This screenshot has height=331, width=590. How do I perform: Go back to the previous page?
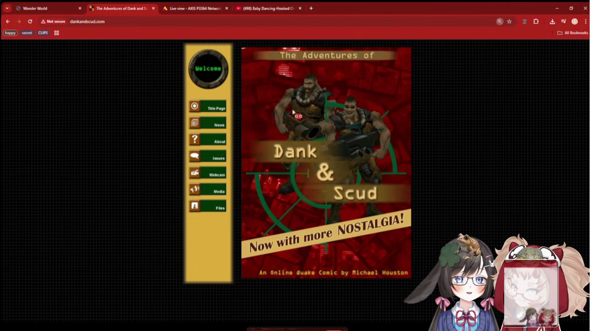[8, 21]
